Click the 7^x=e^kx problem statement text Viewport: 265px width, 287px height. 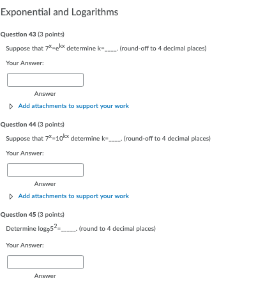pos(106,48)
